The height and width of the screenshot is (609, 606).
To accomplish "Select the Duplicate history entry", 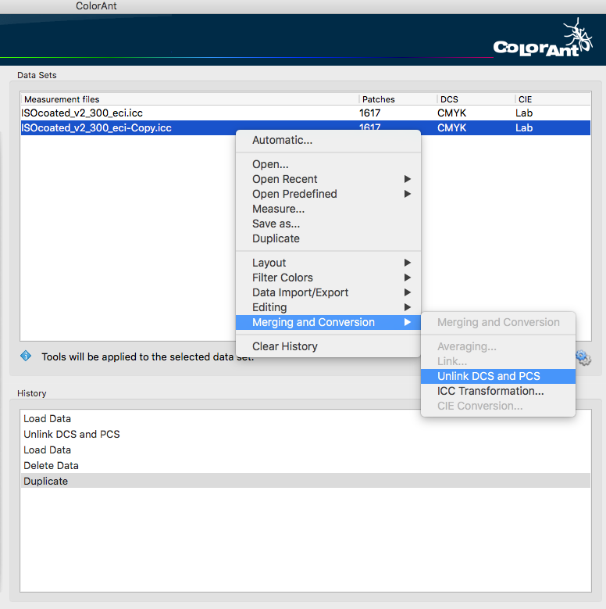I will click(x=305, y=481).
